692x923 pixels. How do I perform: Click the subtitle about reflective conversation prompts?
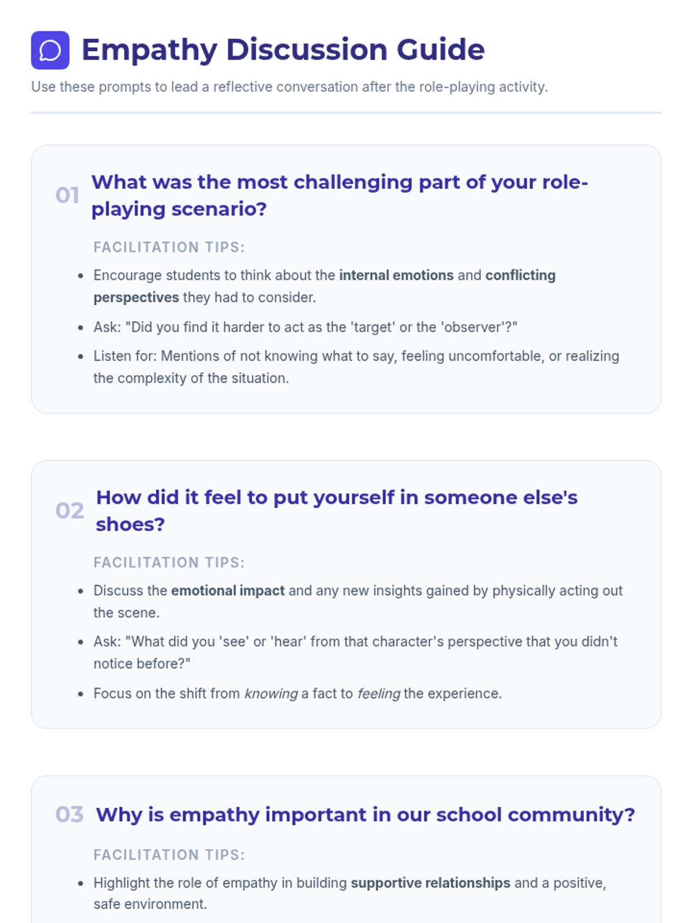click(x=289, y=87)
